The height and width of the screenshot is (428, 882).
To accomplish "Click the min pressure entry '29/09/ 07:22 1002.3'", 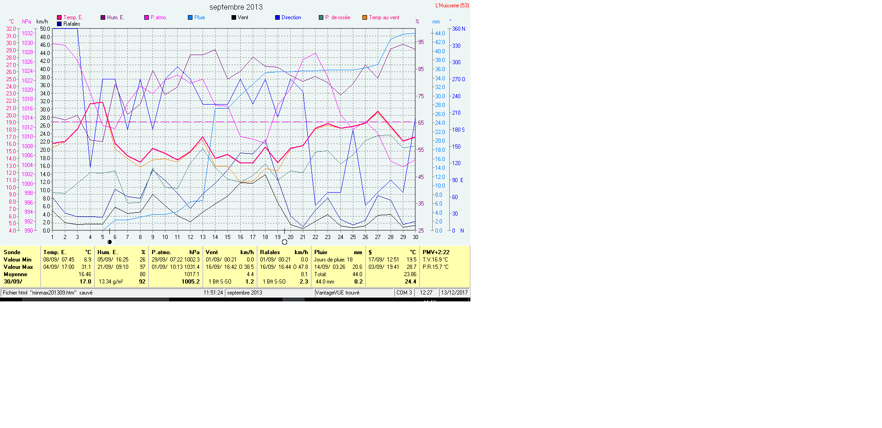I will point(175,260).
